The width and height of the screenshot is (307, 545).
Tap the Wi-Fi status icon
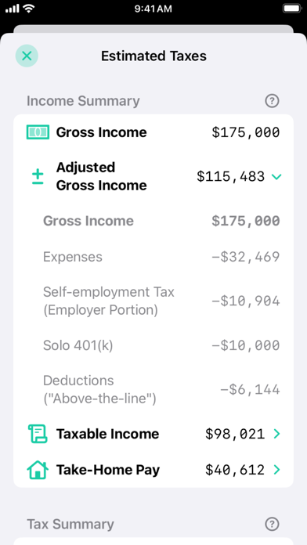[31, 9]
